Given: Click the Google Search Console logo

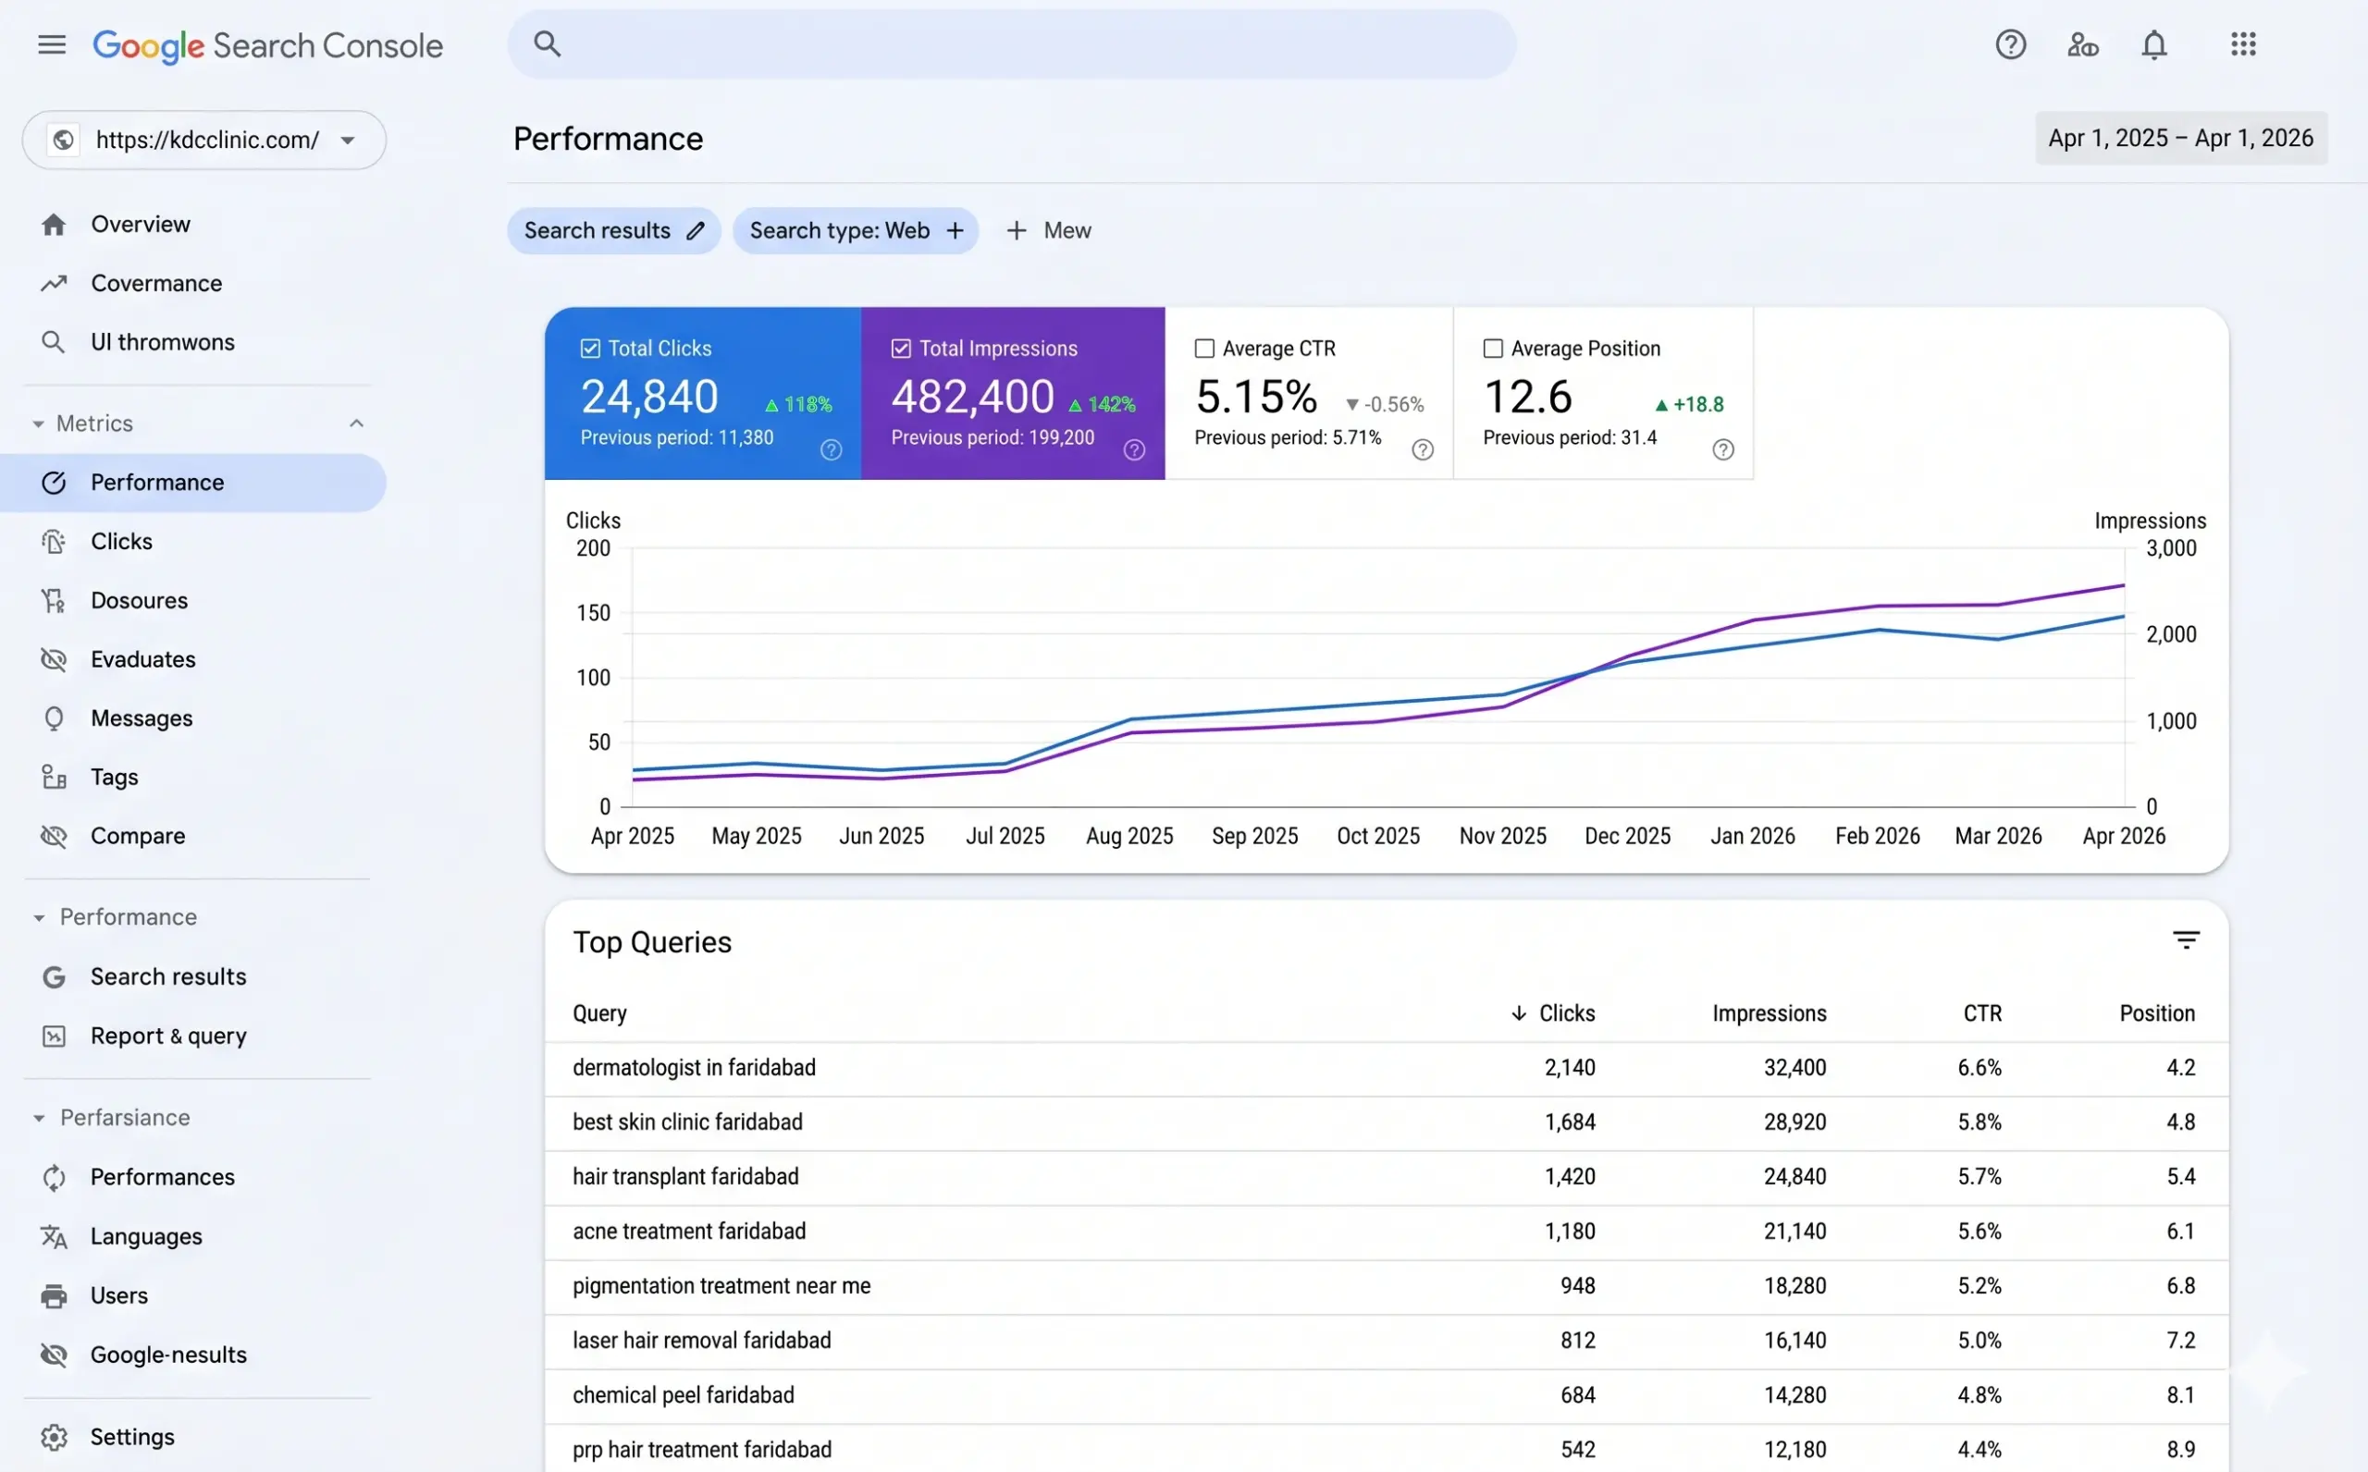Looking at the screenshot, I should [267, 45].
